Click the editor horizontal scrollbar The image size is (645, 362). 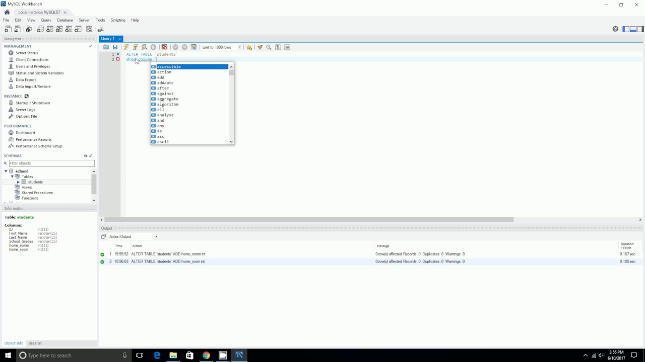308,220
